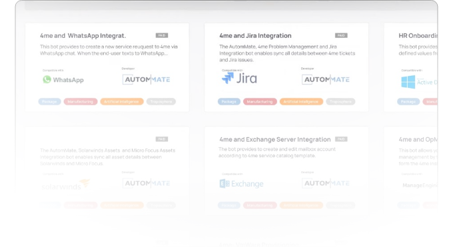Click the PAID badge on Solarwinds card
This screenshot has height=247, width=453.
tap(162, 139)
